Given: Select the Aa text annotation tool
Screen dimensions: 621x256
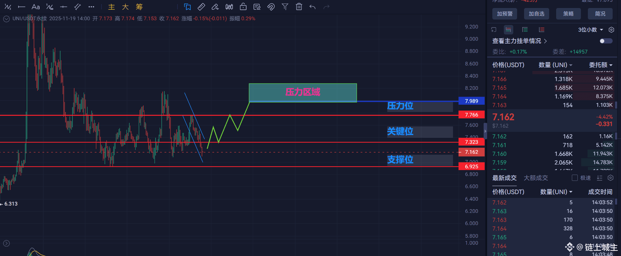Looking at the screenshot, I should point(36,7).
